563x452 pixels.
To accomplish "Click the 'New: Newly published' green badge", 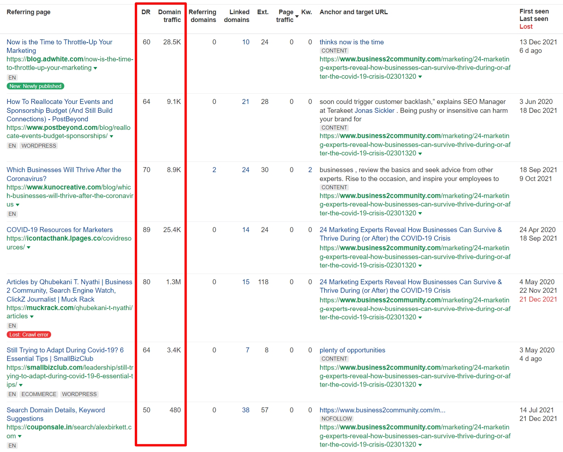I will 35,86.
